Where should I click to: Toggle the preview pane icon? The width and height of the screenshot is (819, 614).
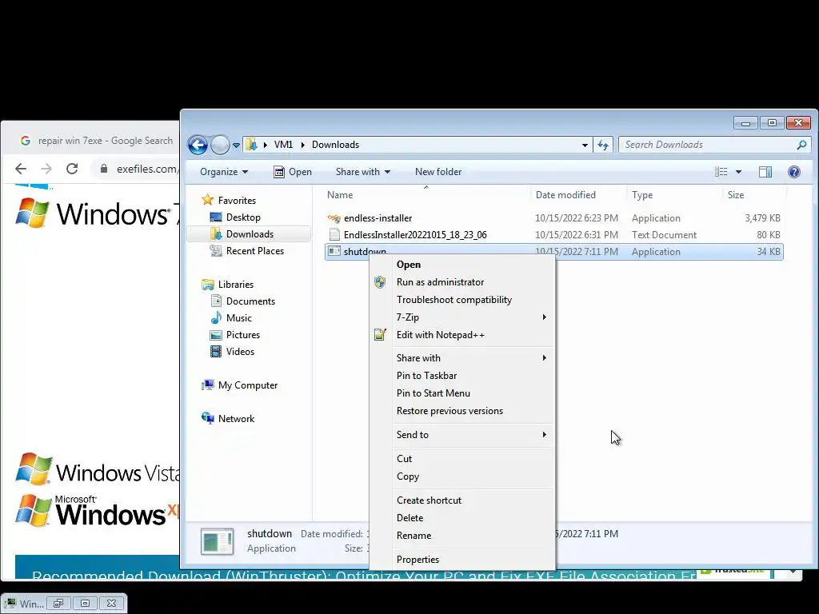coord(765,172)
